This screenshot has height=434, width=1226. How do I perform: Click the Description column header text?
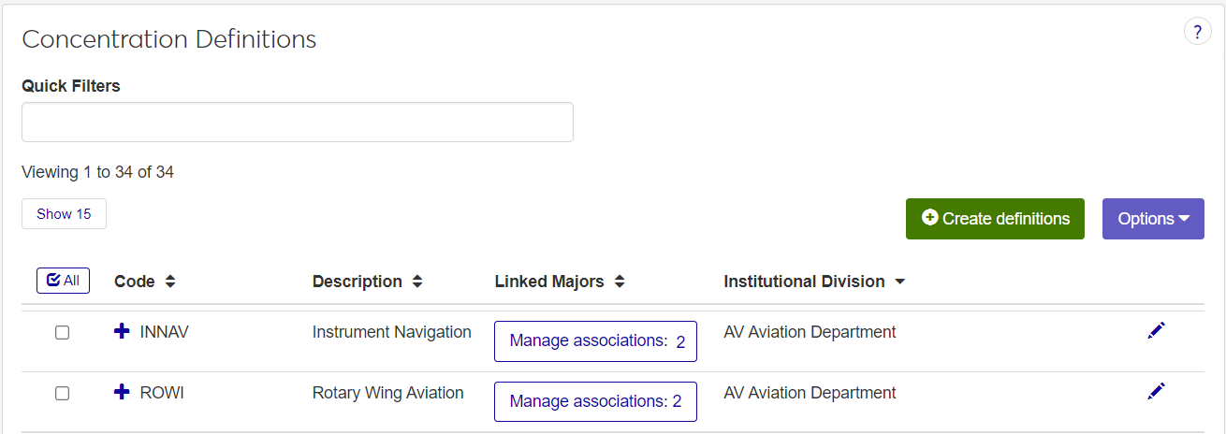[357, 282]
